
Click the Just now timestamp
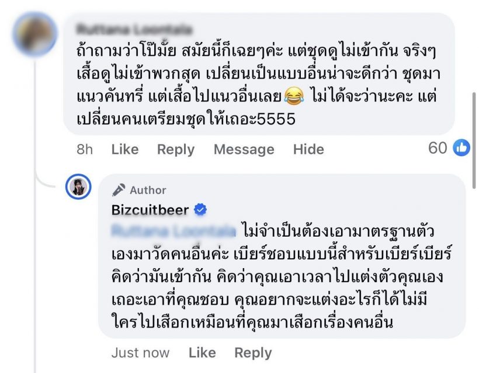140,353
